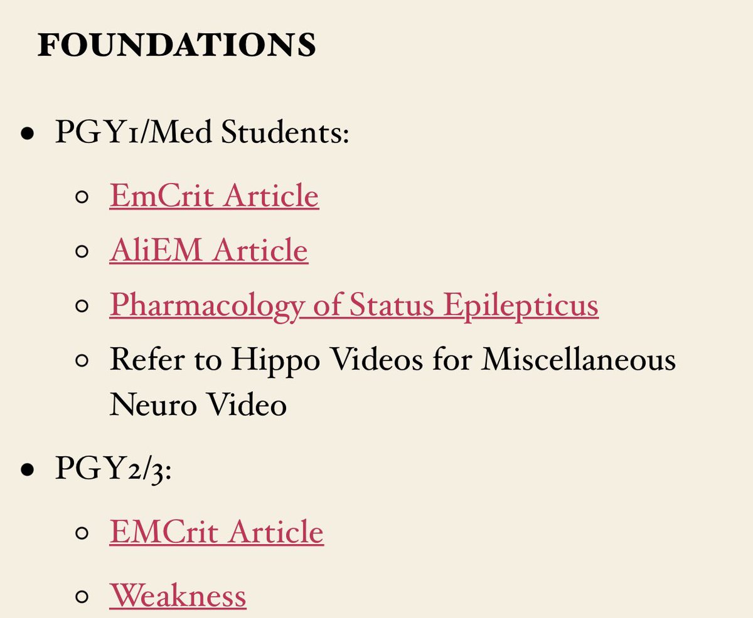Open the EMCrit Article link under PGY2/3
This screenshot has height=618, width=753.
(x=216, y=532)
